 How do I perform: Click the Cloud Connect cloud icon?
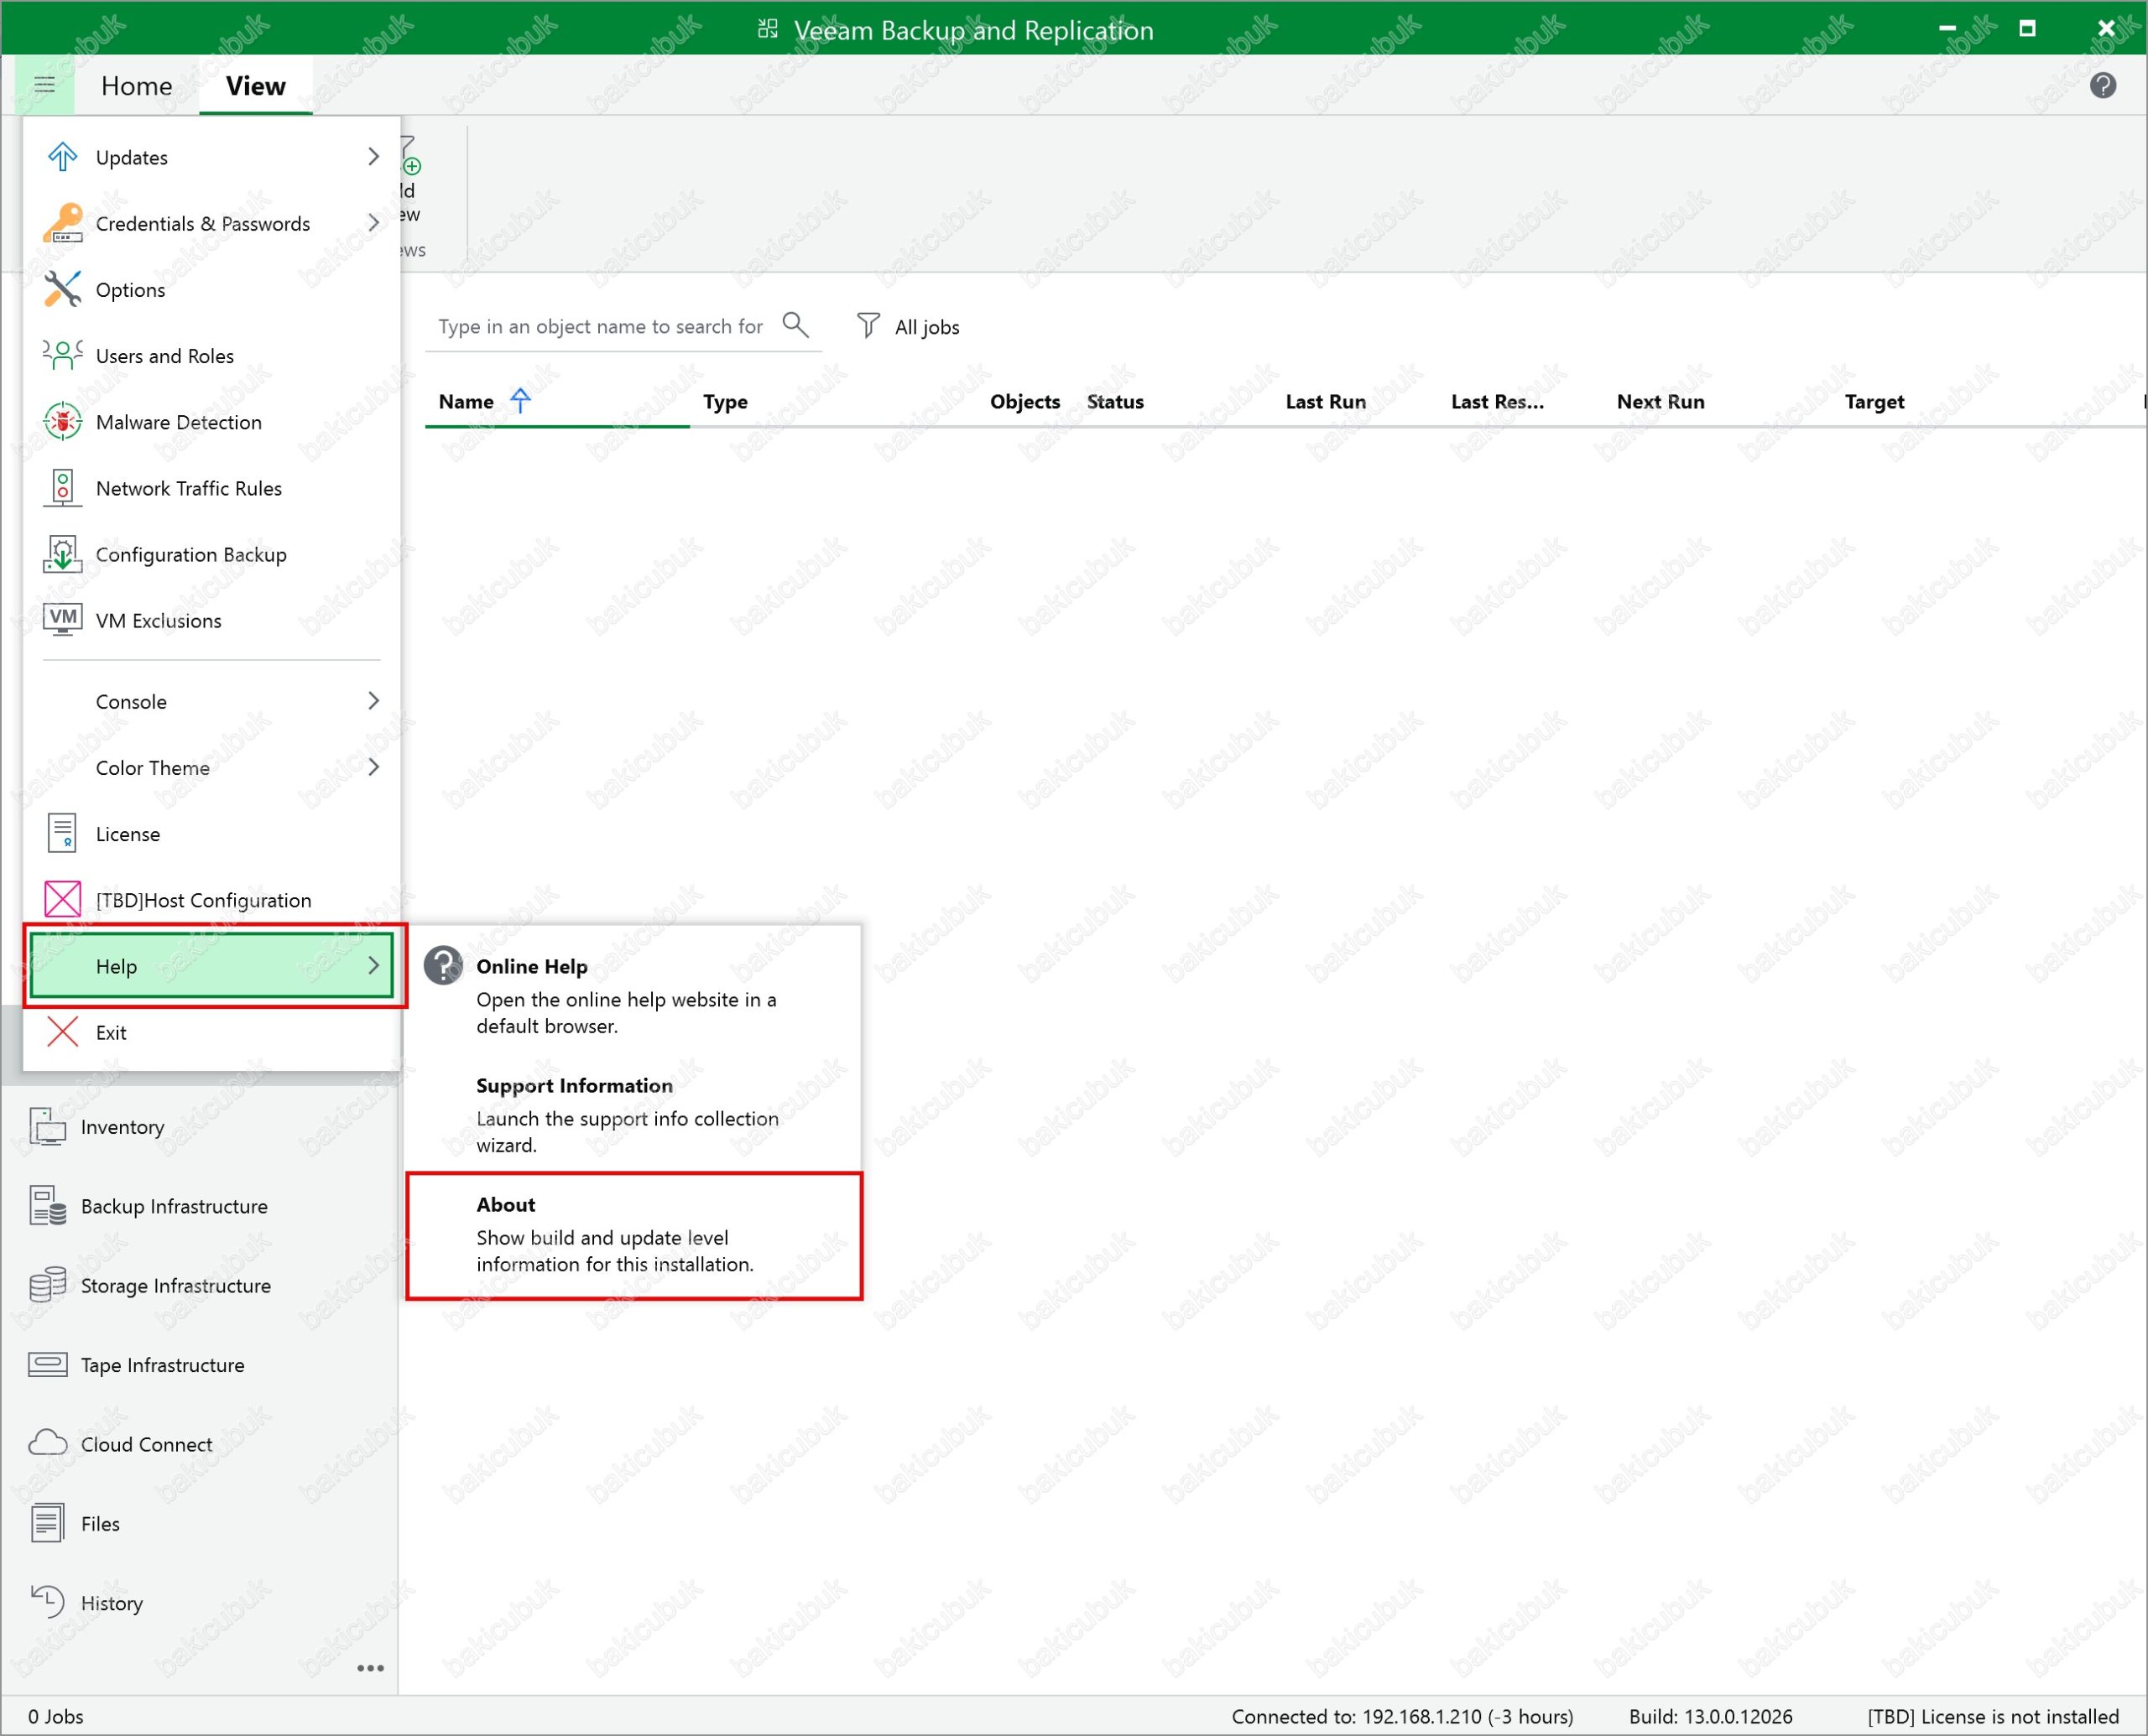click(47, 1444)
